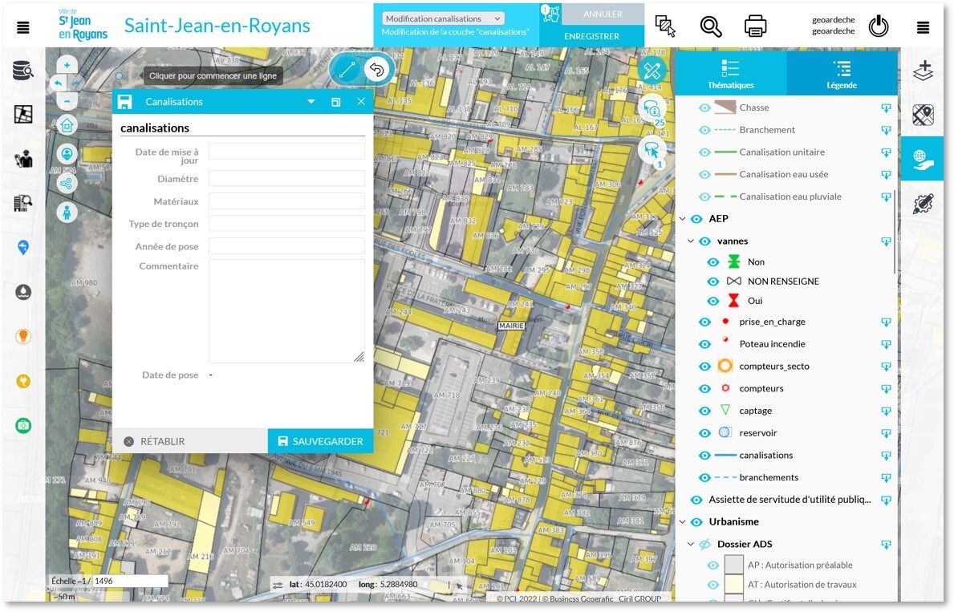
Task: Open the Modification canalisations dropdown
Action: click(443, 18)
